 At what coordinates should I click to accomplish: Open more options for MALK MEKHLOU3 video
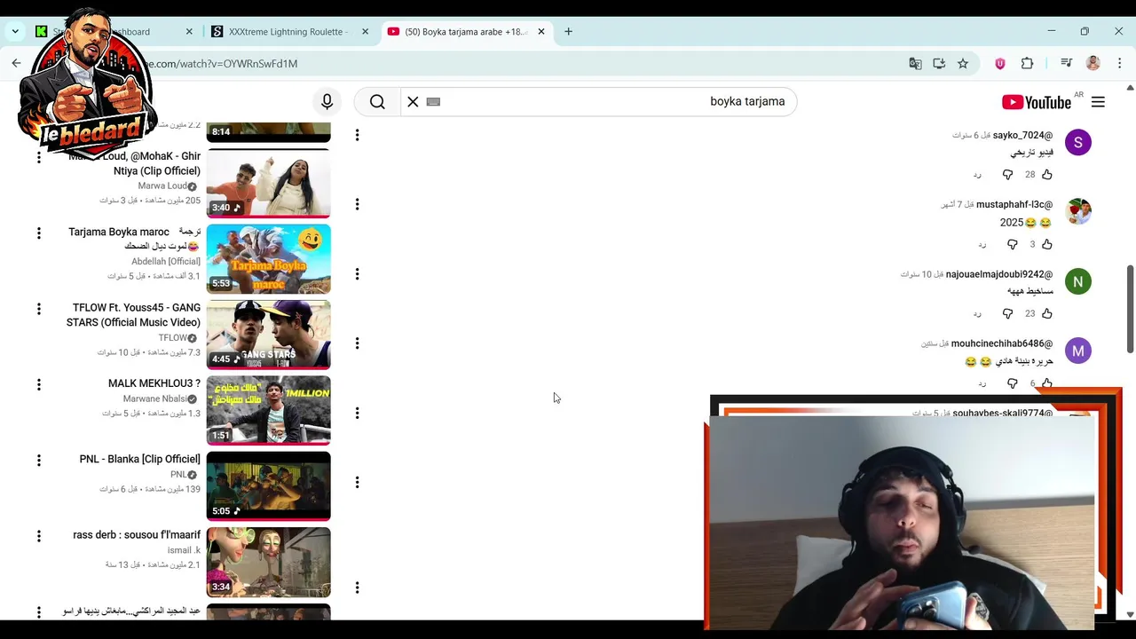[38, 384]
